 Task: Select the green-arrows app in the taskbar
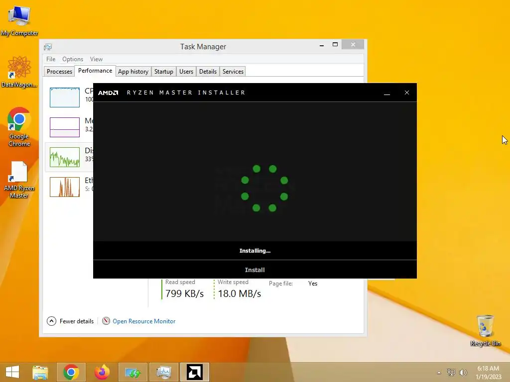(x=132, y=372)
